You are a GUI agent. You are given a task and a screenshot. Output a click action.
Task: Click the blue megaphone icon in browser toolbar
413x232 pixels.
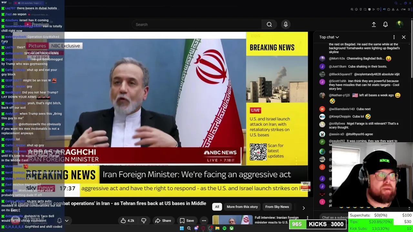(384, 9)
